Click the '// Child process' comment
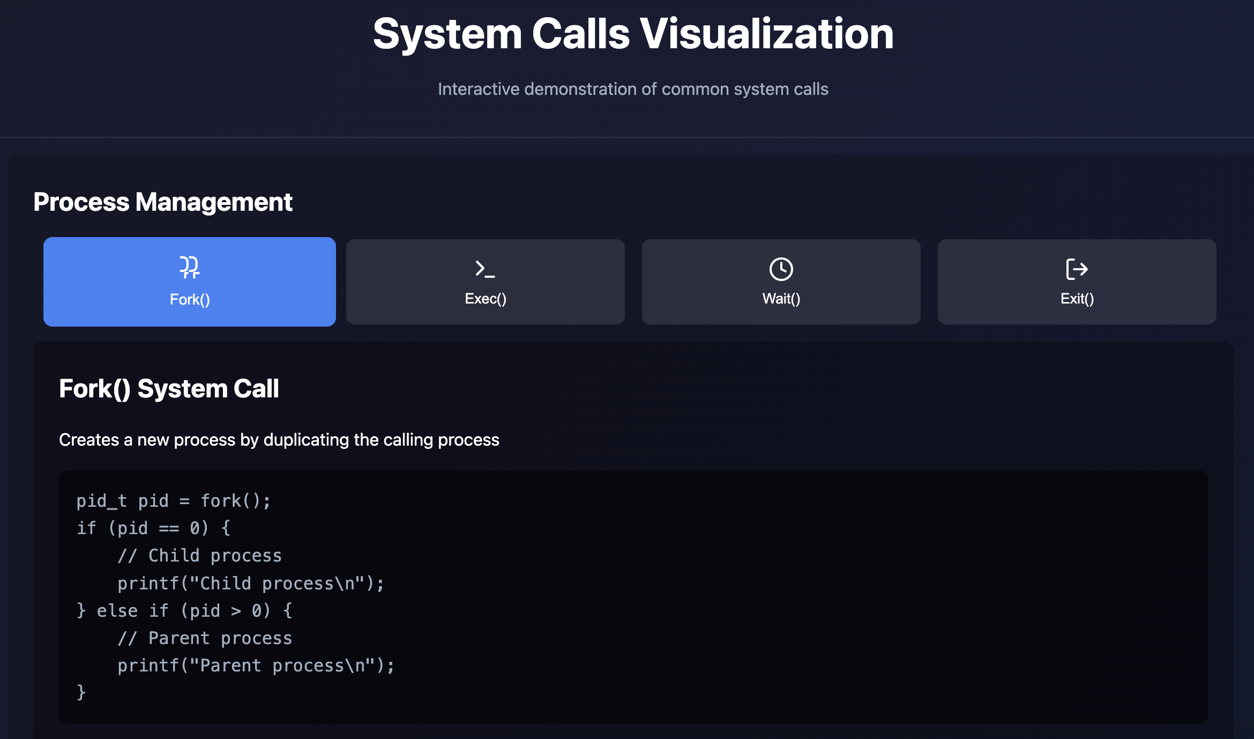 [199, 556]
